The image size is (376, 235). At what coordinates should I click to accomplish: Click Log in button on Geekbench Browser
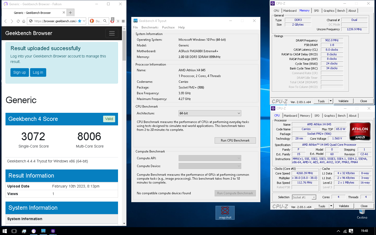(38, 72)
